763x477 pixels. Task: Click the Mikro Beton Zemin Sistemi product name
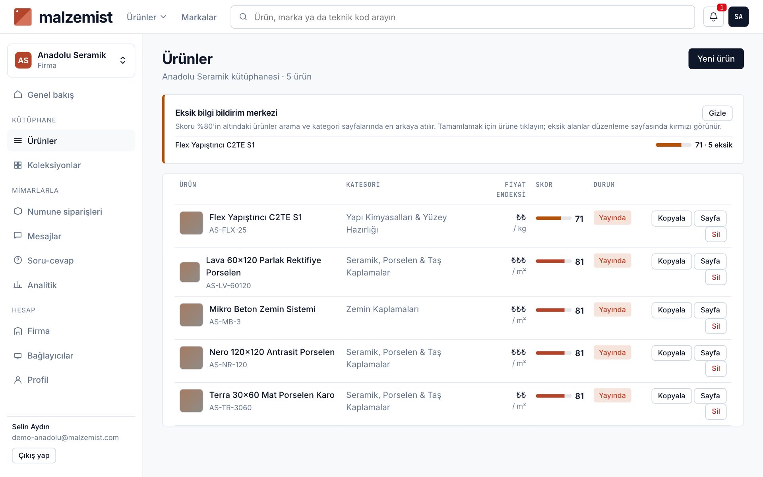click(262, 309)
